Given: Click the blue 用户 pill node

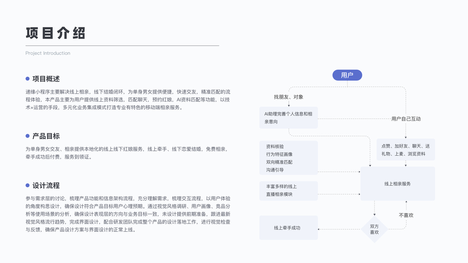Looking at the screenshot, I should point(347,75).
